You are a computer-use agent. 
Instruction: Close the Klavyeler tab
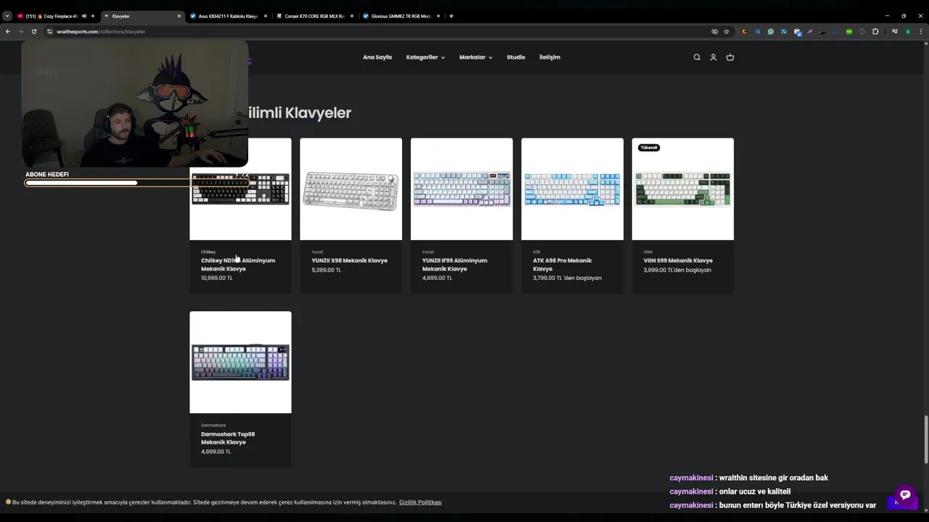(x=179, y=16)
